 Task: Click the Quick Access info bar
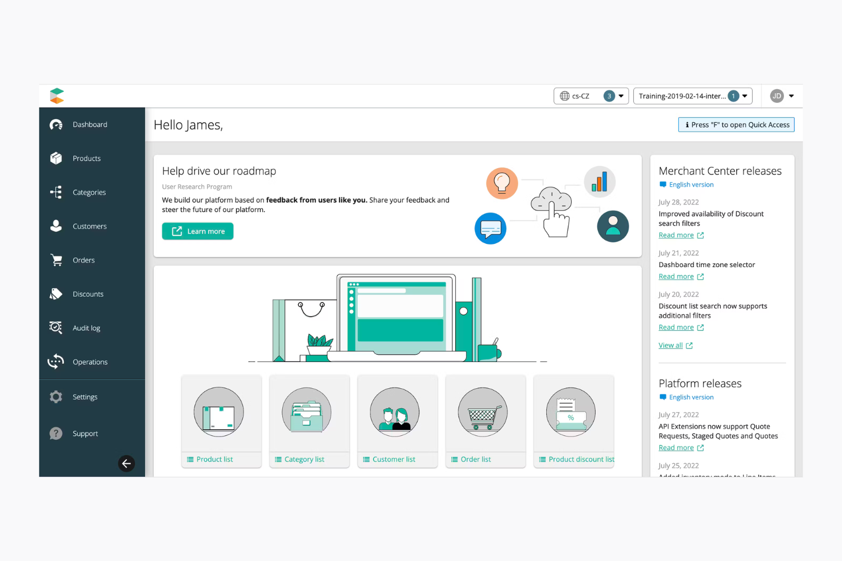coord(736,124)
